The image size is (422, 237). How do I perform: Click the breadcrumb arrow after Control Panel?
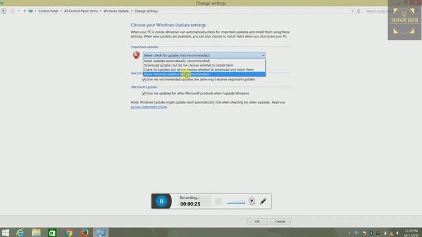click(61, 11)
